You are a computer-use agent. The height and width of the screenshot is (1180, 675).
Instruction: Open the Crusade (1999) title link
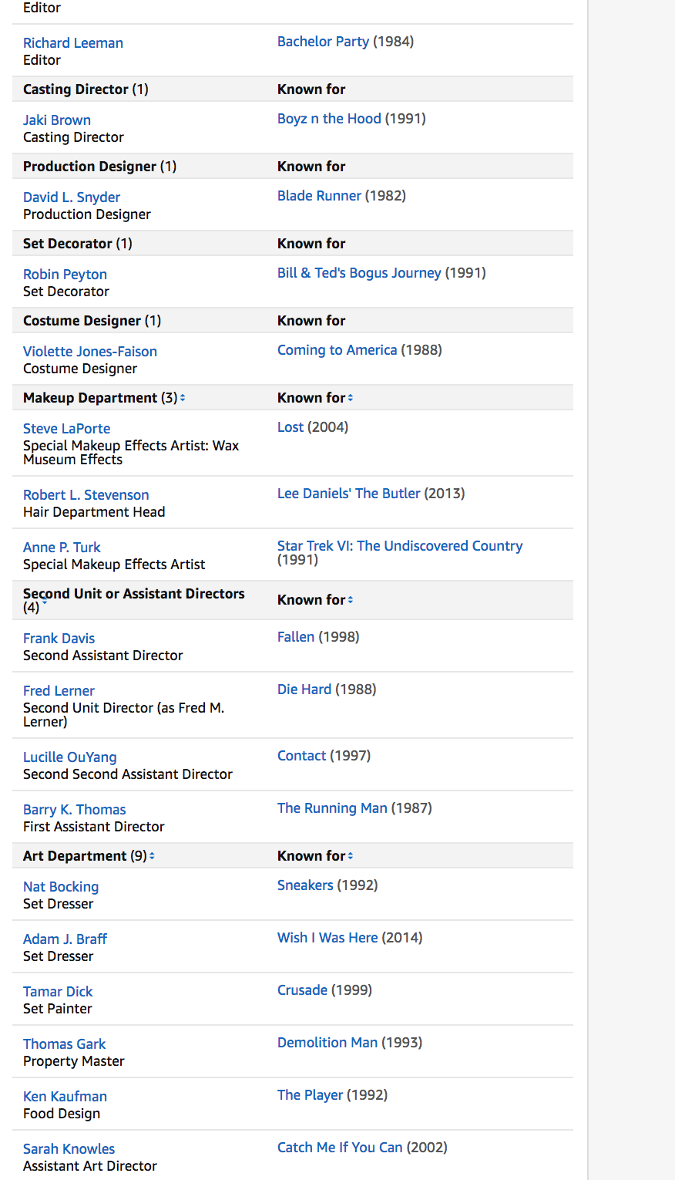tap(302, 990)
